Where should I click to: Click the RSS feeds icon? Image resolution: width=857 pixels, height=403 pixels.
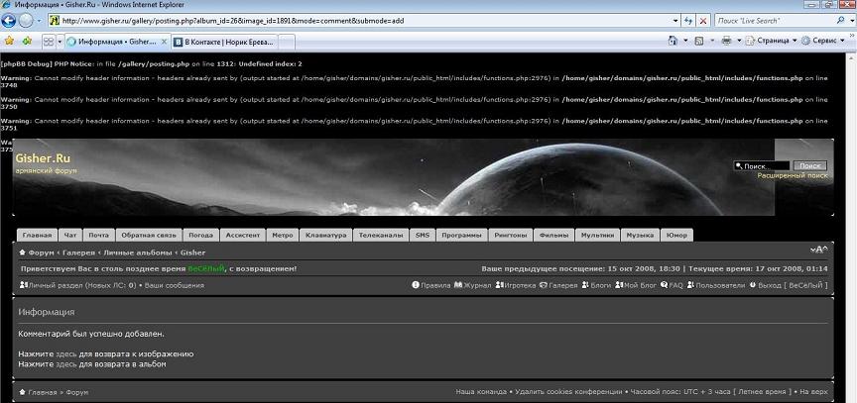click(x=700, y=41)
